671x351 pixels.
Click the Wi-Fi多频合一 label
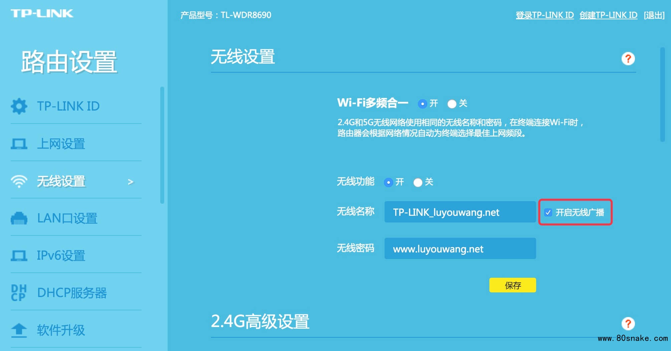373,103
